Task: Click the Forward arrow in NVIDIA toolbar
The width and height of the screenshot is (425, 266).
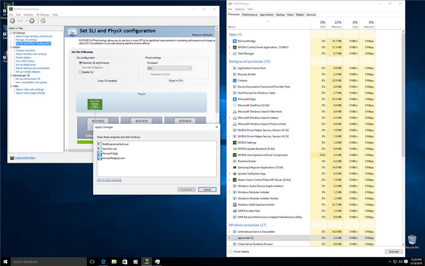Action: (x=32, y=21)
